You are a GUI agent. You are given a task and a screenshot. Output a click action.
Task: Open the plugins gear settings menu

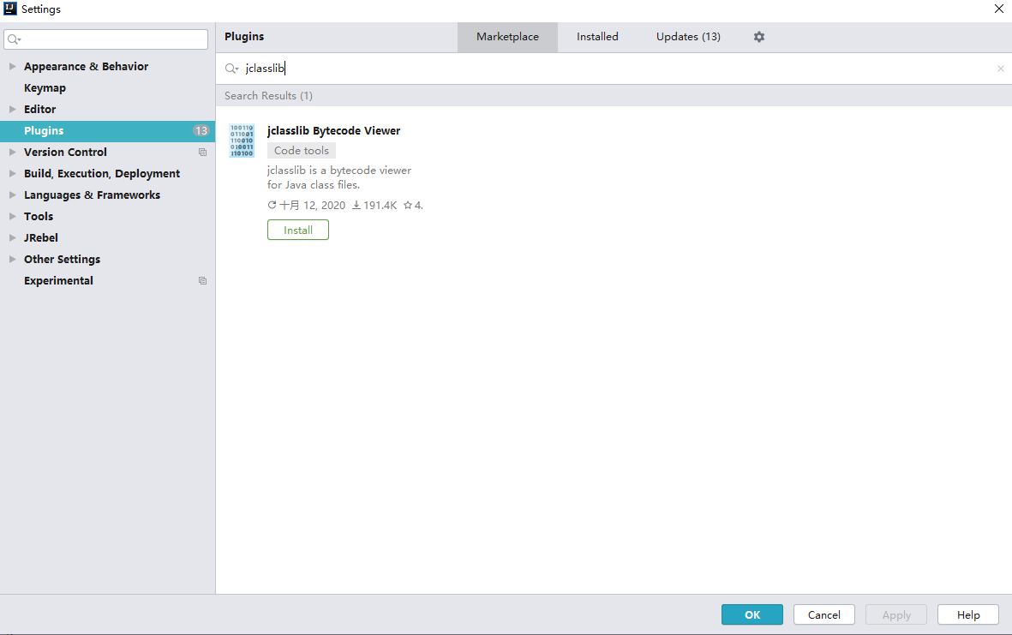point(759,37)
